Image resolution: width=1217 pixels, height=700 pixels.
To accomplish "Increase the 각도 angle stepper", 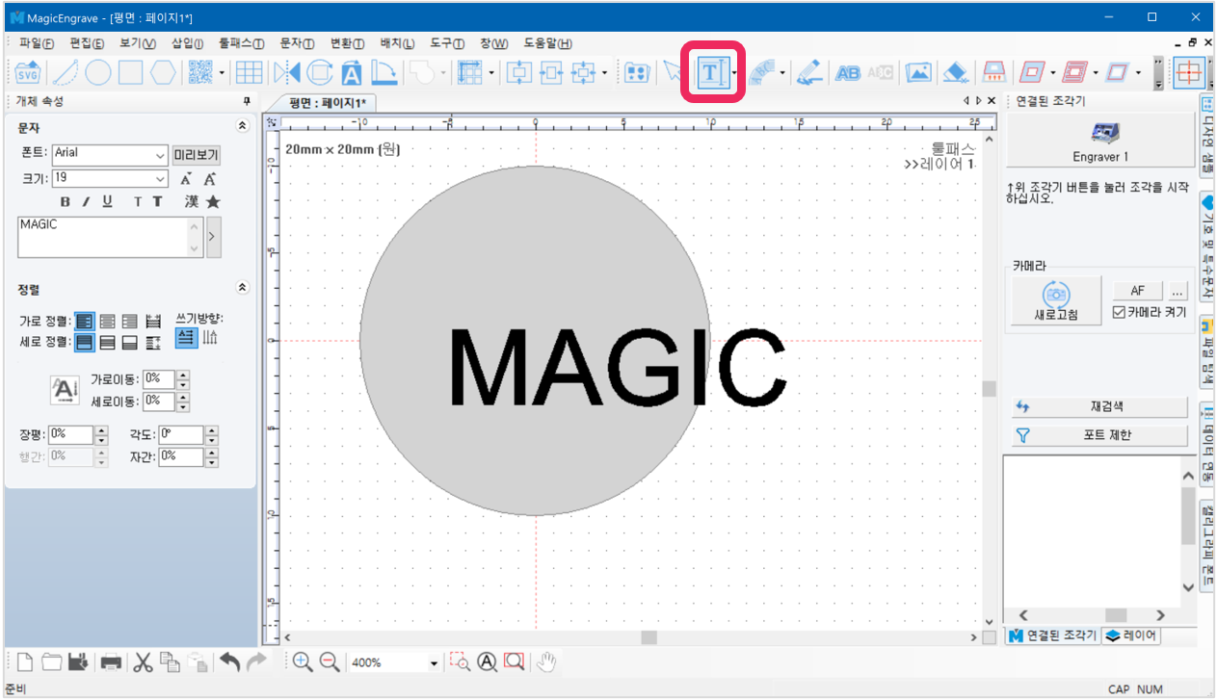I will [211, 430].
